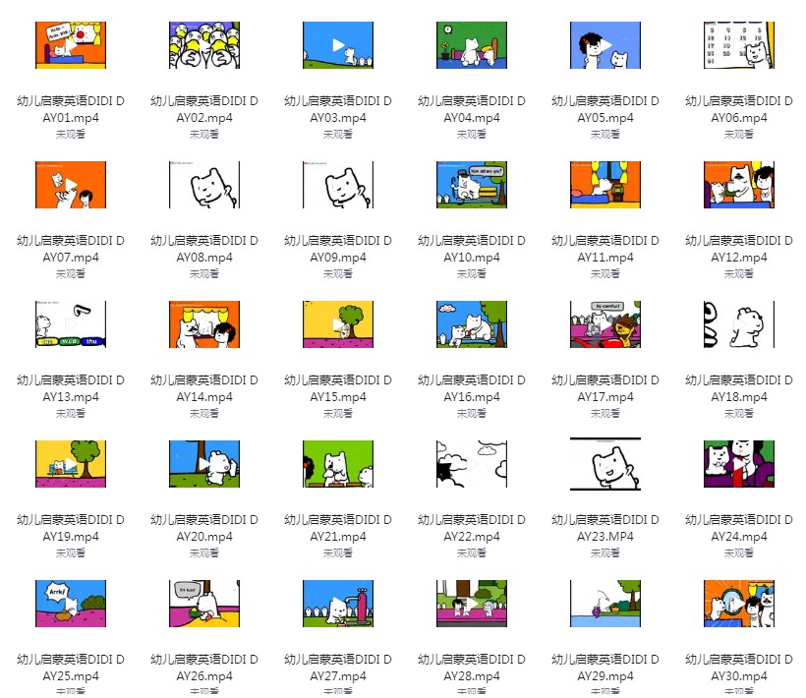Select file name 幼儿启蒙英语DIDI DAY02.mp4

(204, 109)
